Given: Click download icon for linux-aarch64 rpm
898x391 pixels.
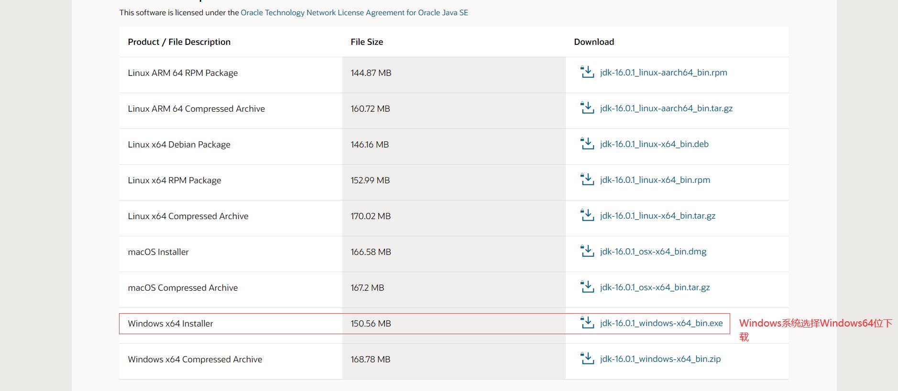Looking at the screenshot, I should [x=587, y=72].
